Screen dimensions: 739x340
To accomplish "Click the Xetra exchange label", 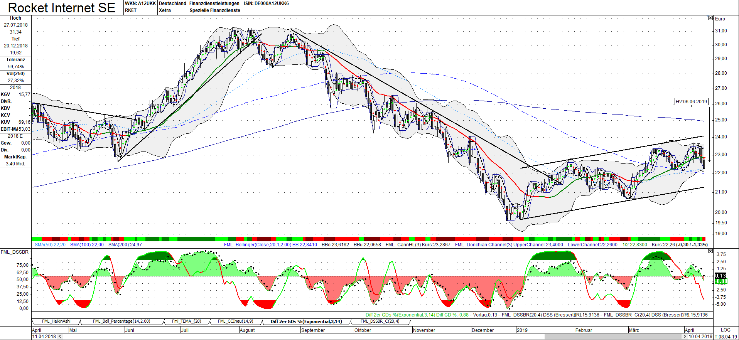I will point(165,10).
